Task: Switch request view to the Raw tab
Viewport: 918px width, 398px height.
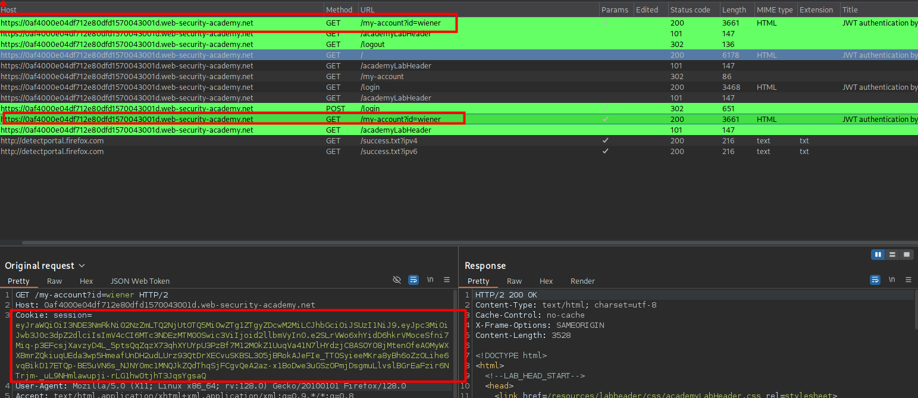Action: [54, 281]
